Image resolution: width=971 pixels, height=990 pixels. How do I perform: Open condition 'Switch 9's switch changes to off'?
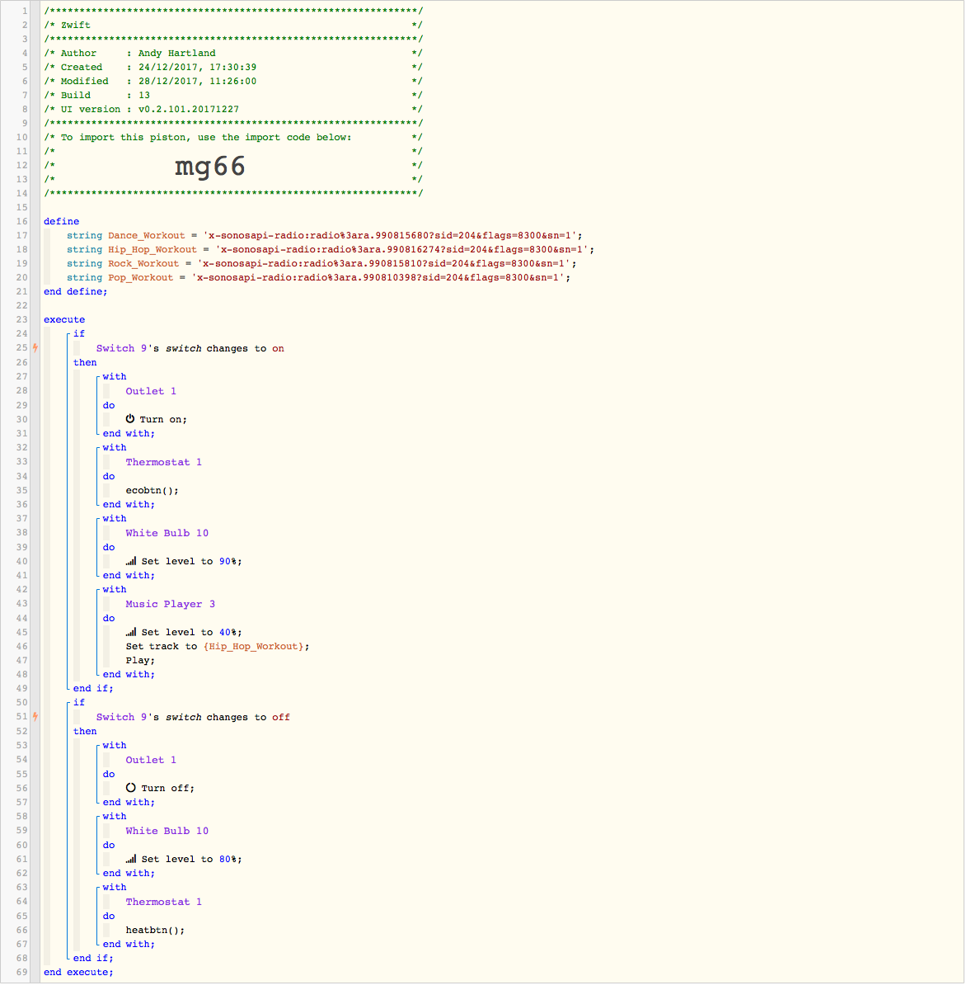[193, 717]
